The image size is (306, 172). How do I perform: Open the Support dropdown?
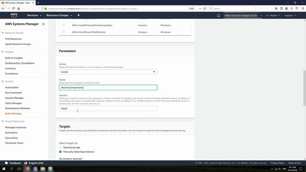(x=290, y=15)
